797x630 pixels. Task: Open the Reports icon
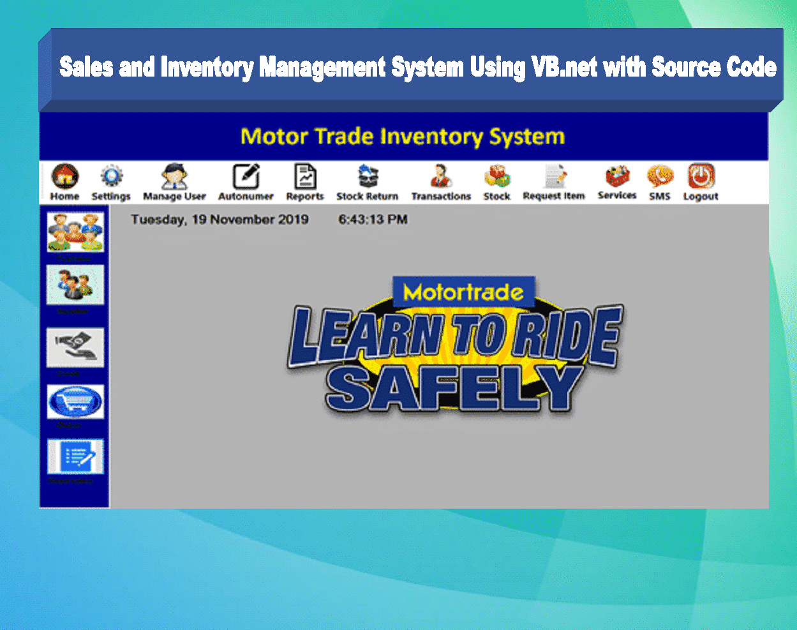click(x=305, y=177)
